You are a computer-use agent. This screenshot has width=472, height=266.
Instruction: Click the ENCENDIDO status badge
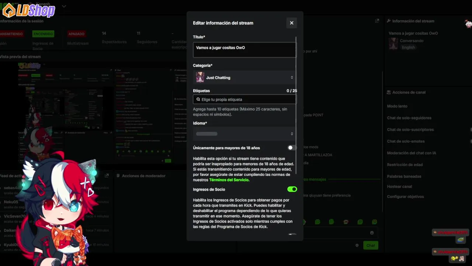[x=43, y=34]
